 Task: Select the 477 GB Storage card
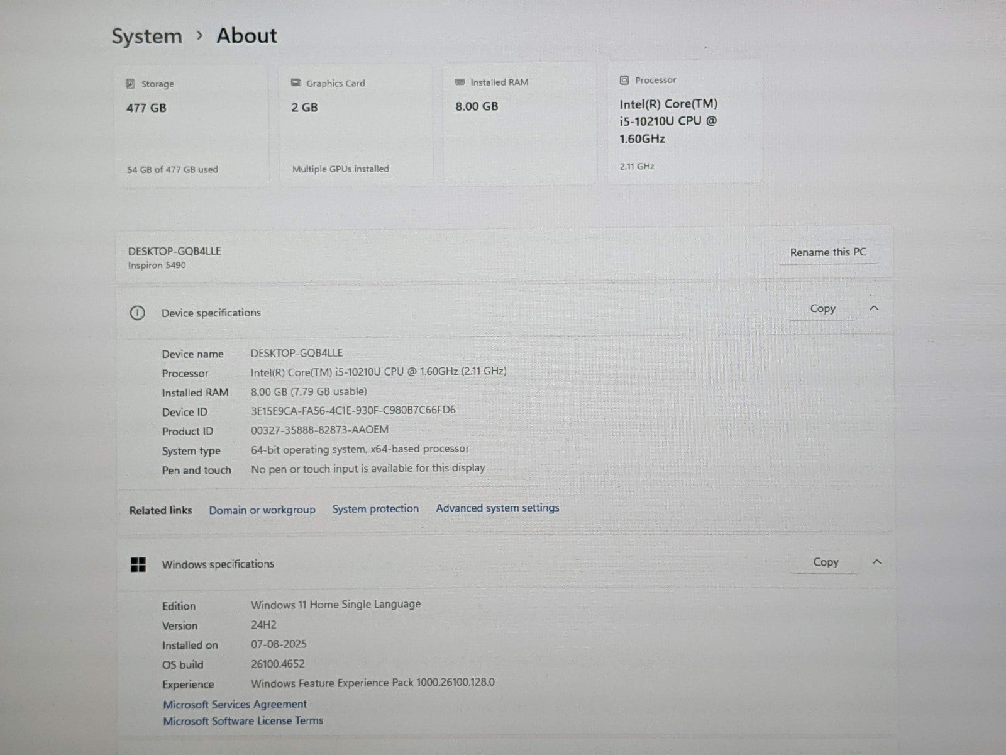191,126
